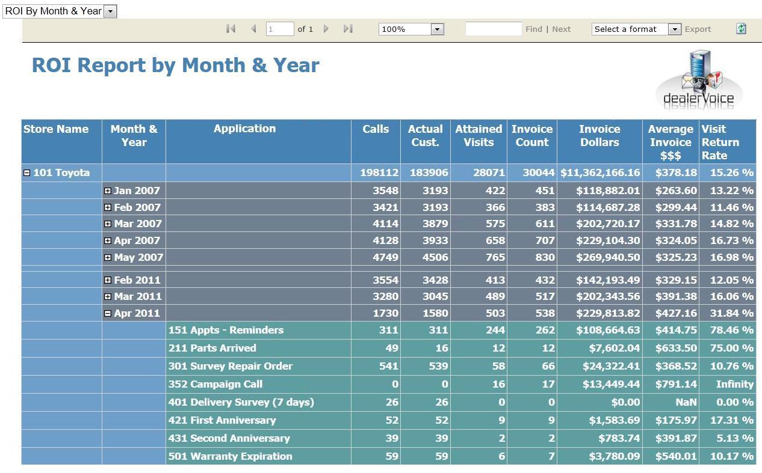Expand the Apr 2007 row
Viewport: 762px width, 473px height.
(x=108, y=240)
